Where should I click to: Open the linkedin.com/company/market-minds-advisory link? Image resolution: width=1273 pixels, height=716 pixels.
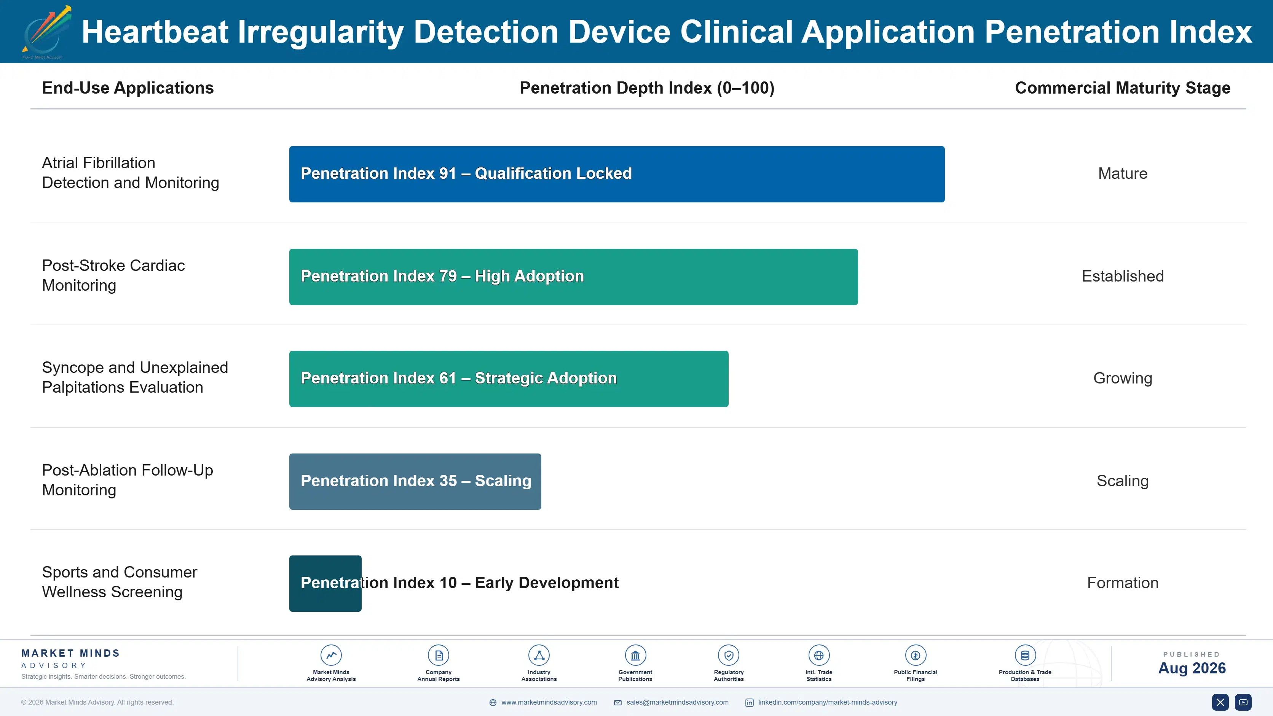pyautogui.click(x=828, y=702)
